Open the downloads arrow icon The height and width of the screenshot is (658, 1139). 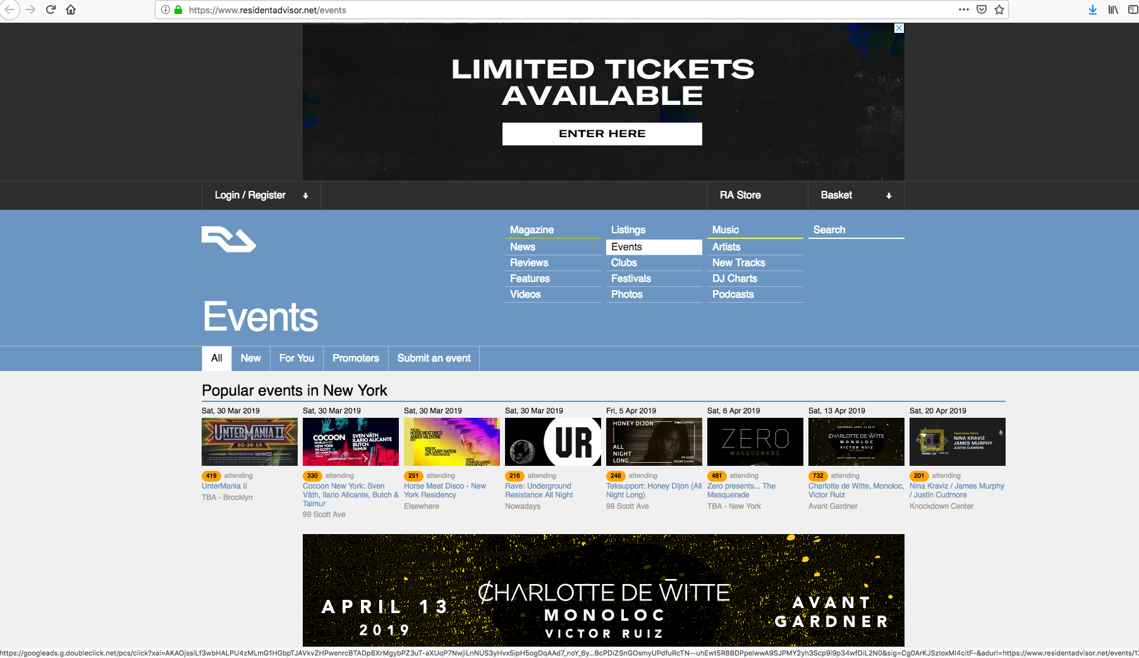click(x=1093, y=9)
